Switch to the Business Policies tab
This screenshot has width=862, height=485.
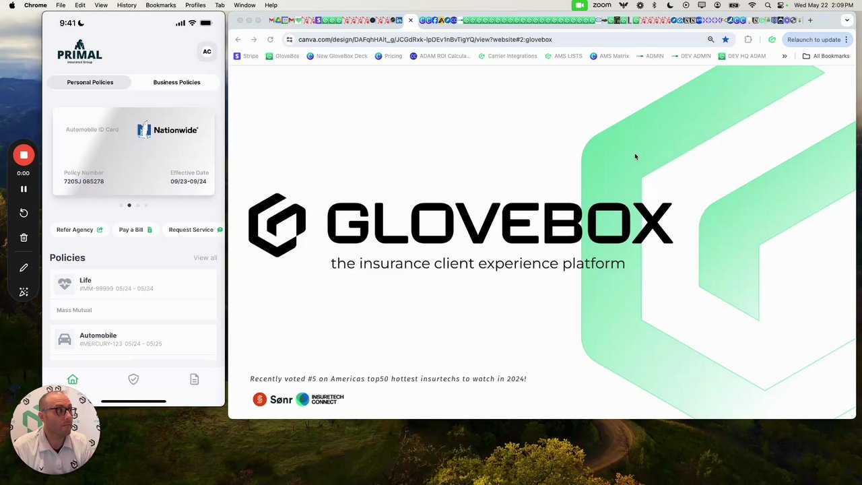(x=176, y=82)
